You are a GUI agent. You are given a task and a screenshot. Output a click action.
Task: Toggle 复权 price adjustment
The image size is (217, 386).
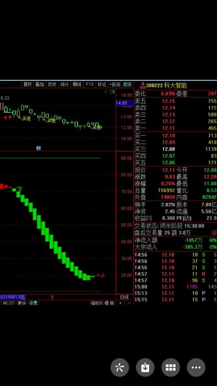(27, 84)
